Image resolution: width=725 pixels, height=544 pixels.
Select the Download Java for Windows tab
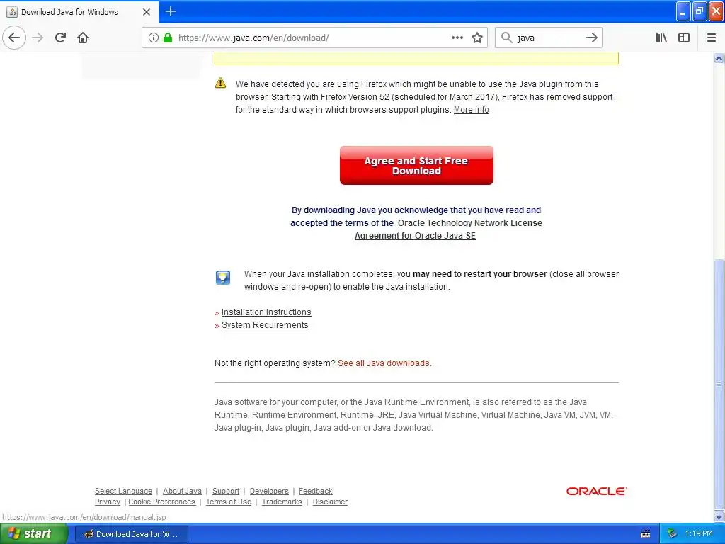tap(79, 12)
